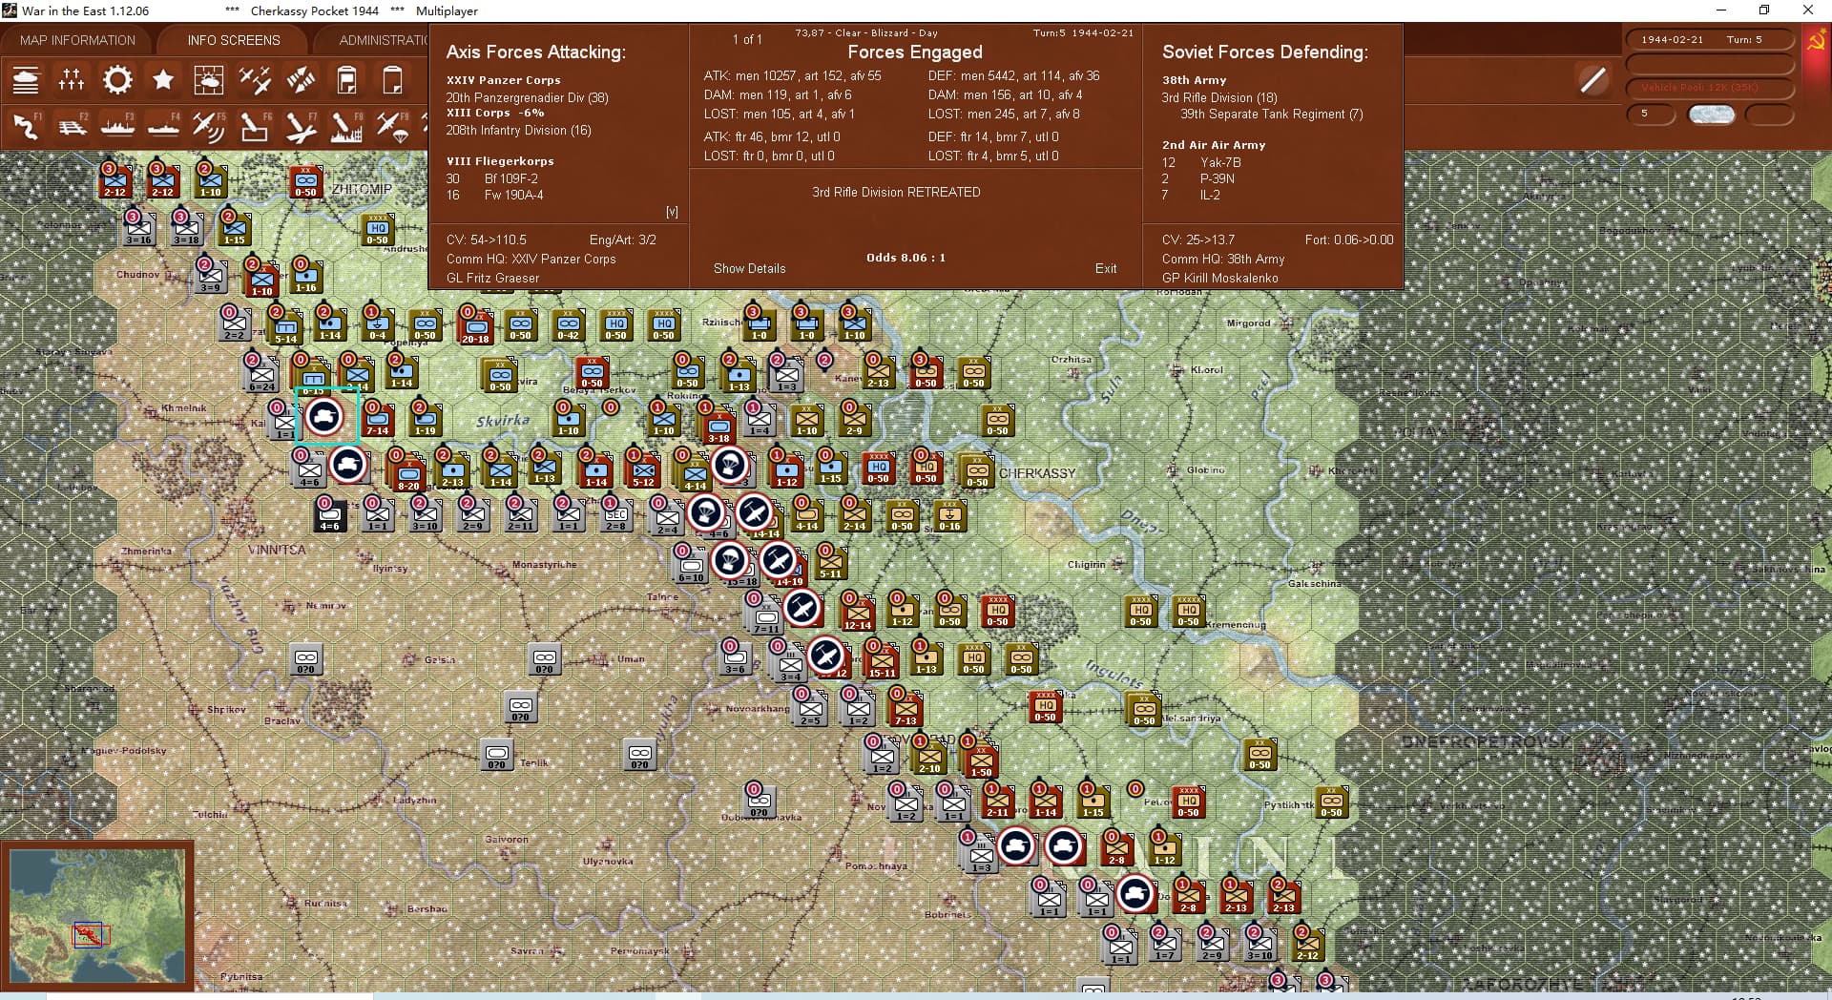
Task: Click commander GP Kirill Moskalenko
Action: pyautogui.click(x=1219, y=278)
